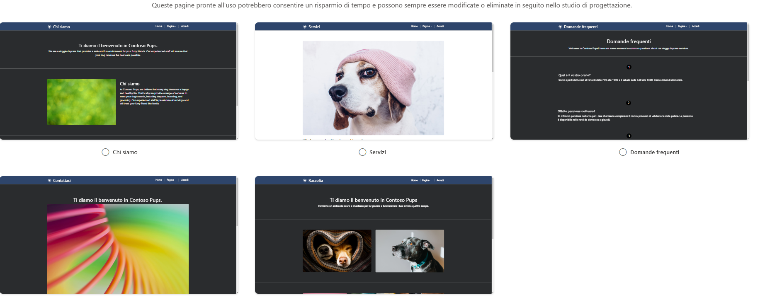This screenshot has height=300, width=765.
Task: Click FAQ step number 2 badge
Action: 629,103
